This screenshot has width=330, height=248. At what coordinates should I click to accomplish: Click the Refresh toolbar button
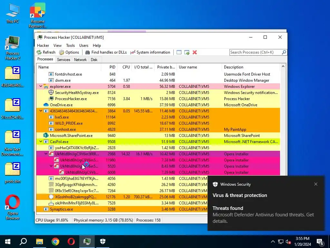(46, 52)
